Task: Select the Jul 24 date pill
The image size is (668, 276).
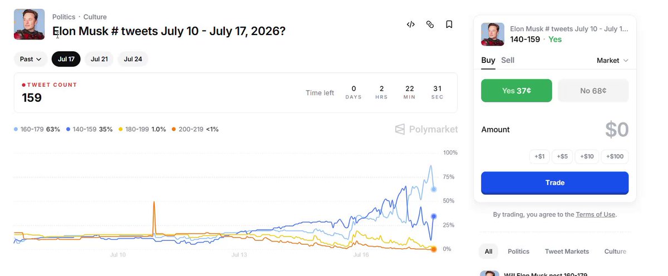Action: (132, 59)
